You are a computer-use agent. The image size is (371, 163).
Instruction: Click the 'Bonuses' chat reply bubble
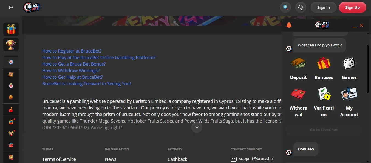click(306, 149)
